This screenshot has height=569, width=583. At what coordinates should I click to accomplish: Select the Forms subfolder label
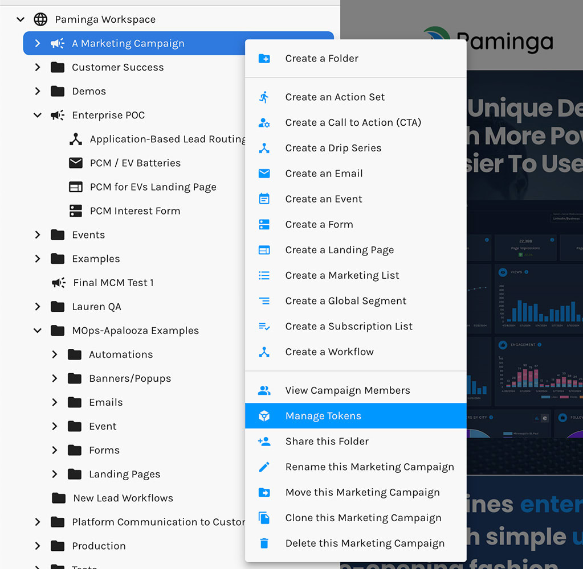pyautogui.click(x=104, y=450)
